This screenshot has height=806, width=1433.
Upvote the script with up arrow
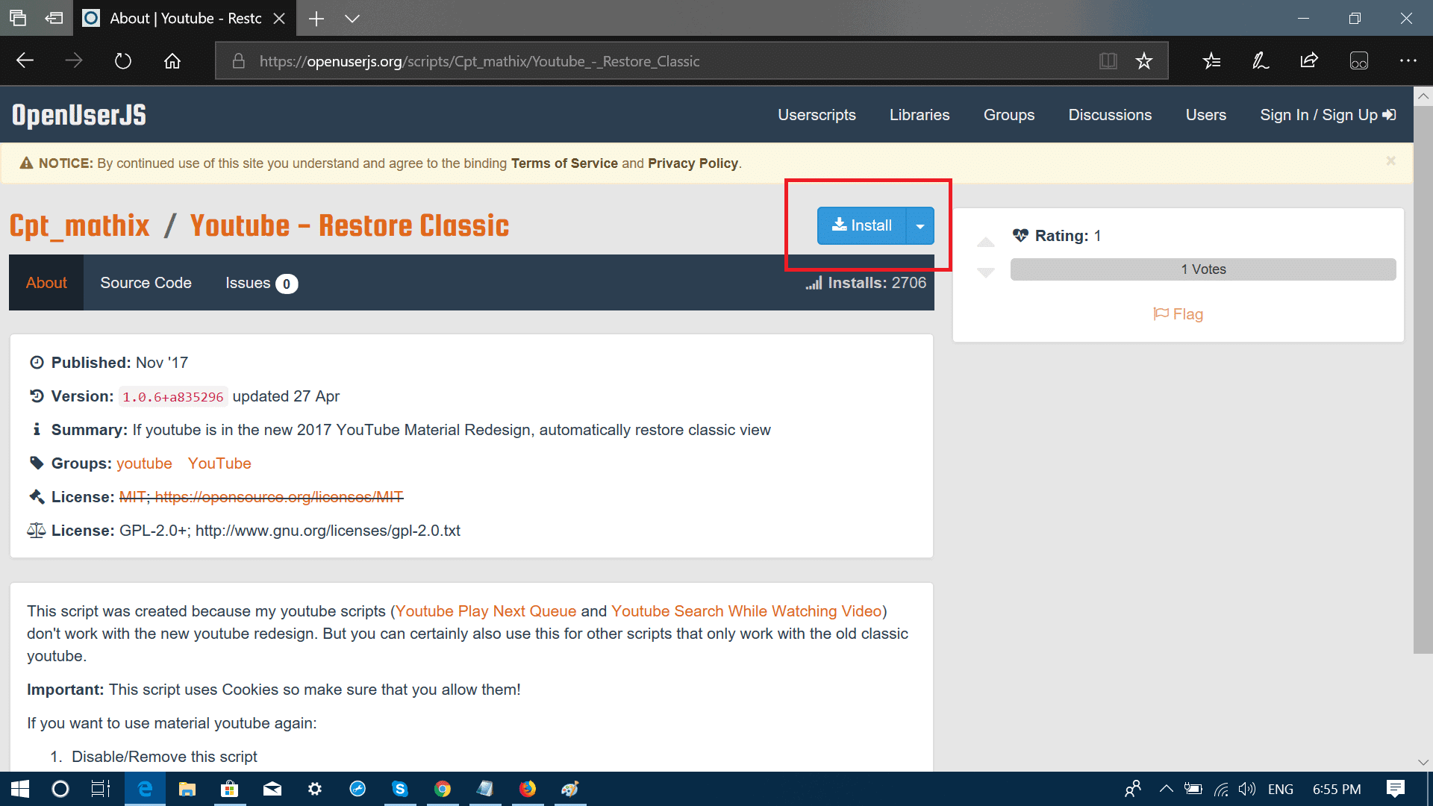coord(986,243)
